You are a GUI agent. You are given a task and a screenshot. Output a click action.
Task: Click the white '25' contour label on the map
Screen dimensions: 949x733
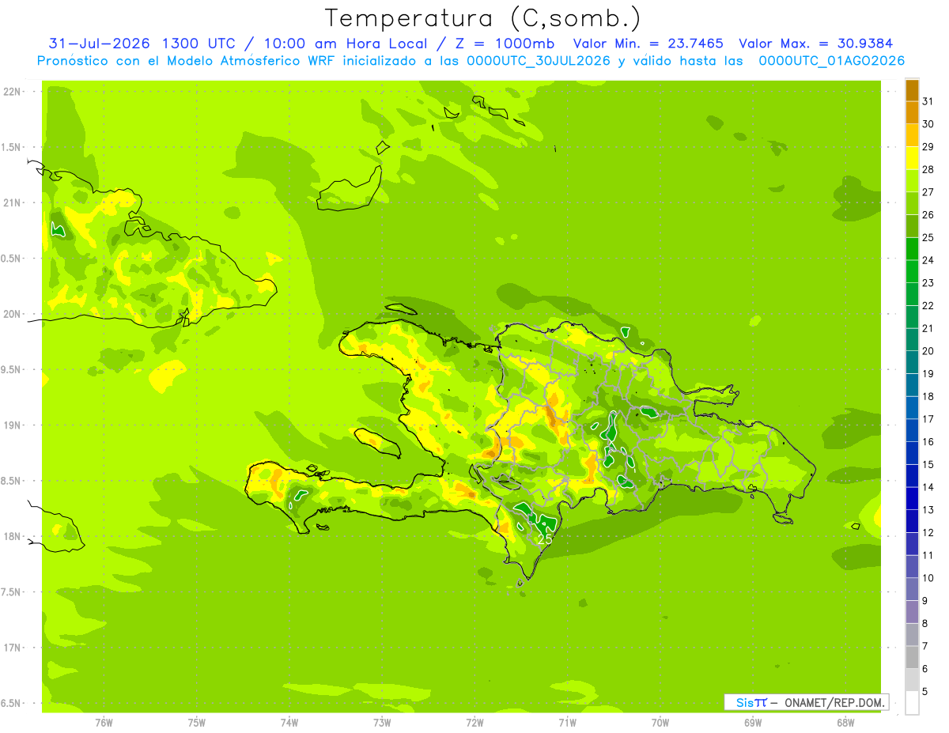544,538
